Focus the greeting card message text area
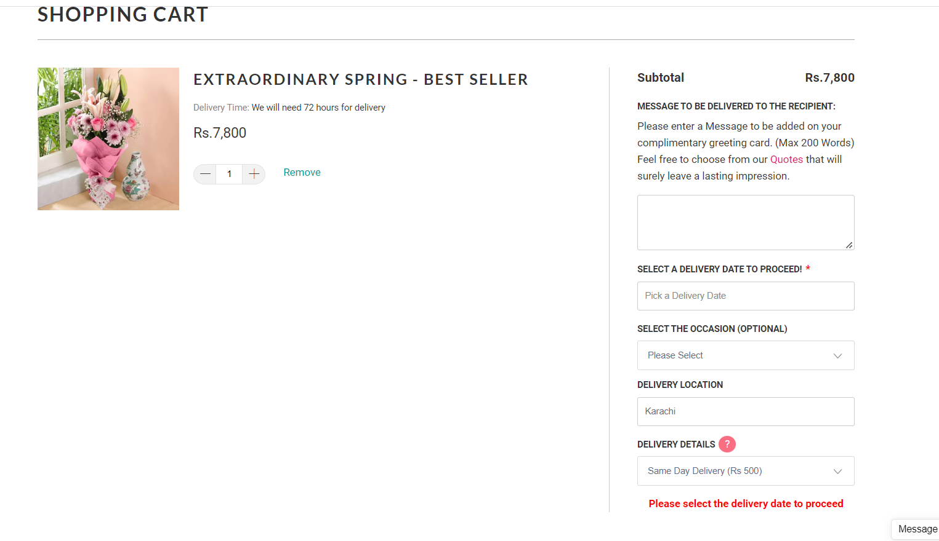 745,222
